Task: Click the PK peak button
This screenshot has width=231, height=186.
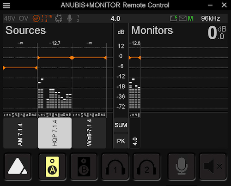Action: pos(121,141)
